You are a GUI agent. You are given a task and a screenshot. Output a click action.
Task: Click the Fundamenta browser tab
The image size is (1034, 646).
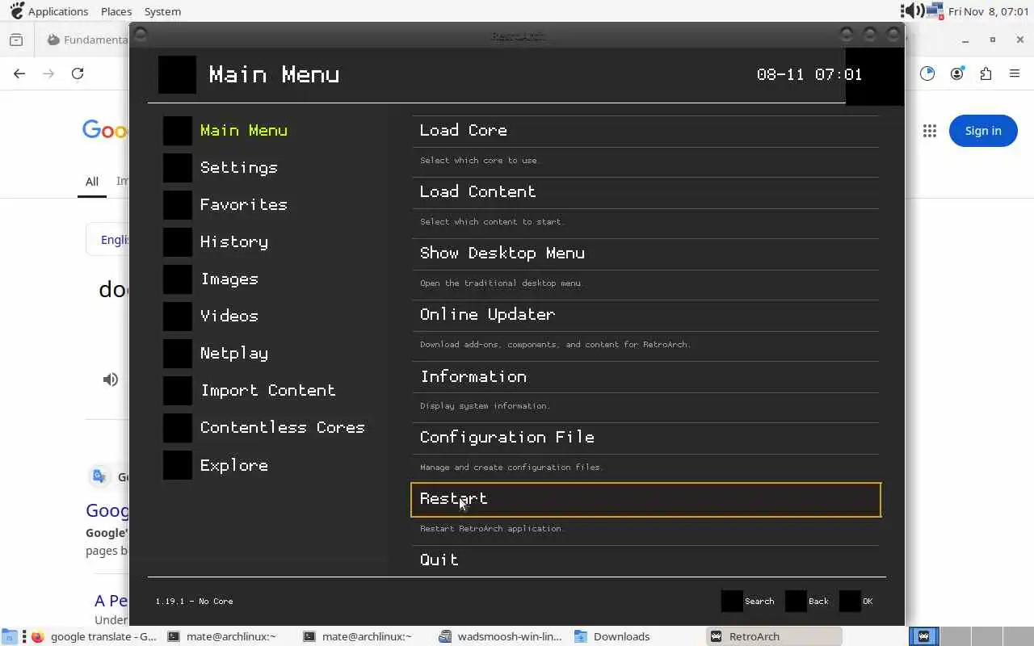pyautogui.click(x=87, y=40)
